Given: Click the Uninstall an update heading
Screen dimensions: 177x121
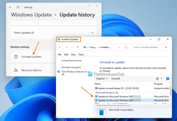Looking at the screenshot, I should pos(112,62).
